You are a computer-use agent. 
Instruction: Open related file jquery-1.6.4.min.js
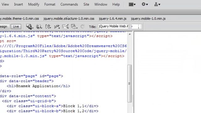click(113, 19)
